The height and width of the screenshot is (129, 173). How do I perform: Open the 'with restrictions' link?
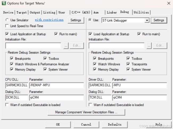click(x=49, y=20)
